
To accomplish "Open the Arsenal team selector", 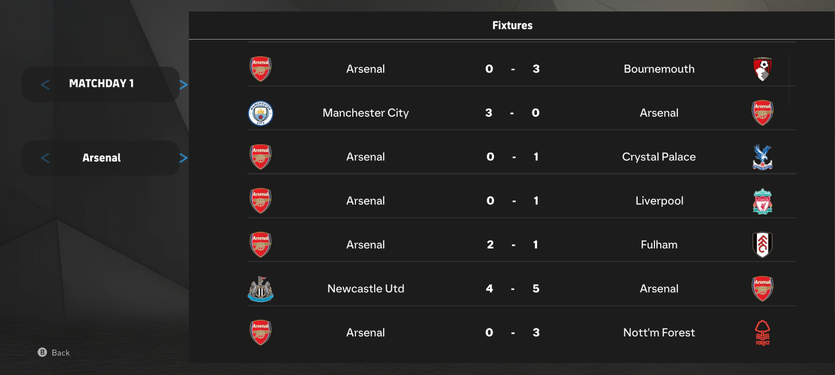I will (101, 158).
